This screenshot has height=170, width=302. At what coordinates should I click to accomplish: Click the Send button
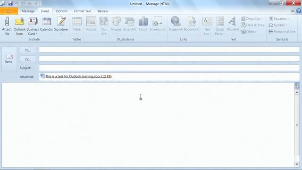tap(9, 59)
